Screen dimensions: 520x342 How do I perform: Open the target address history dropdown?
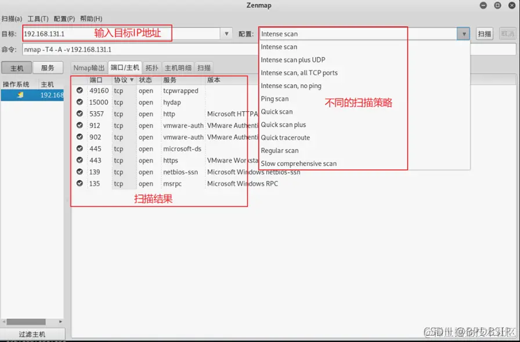(x=226, y=34)
